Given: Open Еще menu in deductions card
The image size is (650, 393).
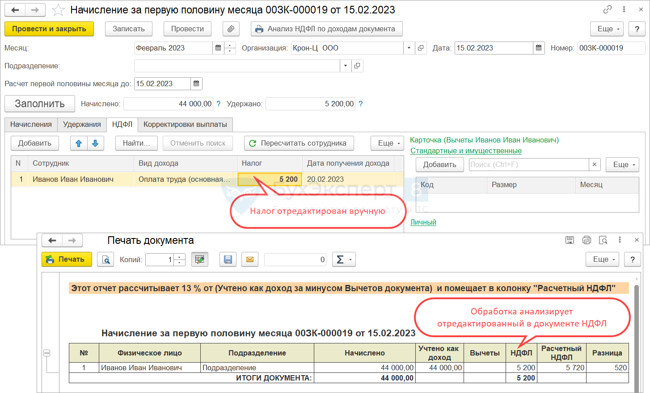Looking at the screenshot, I should click(x=622, y=164).
